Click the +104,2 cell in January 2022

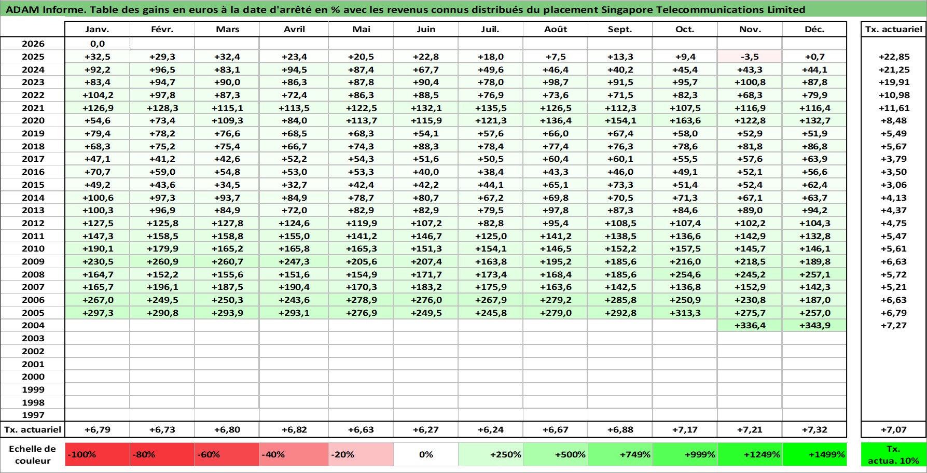98,95
